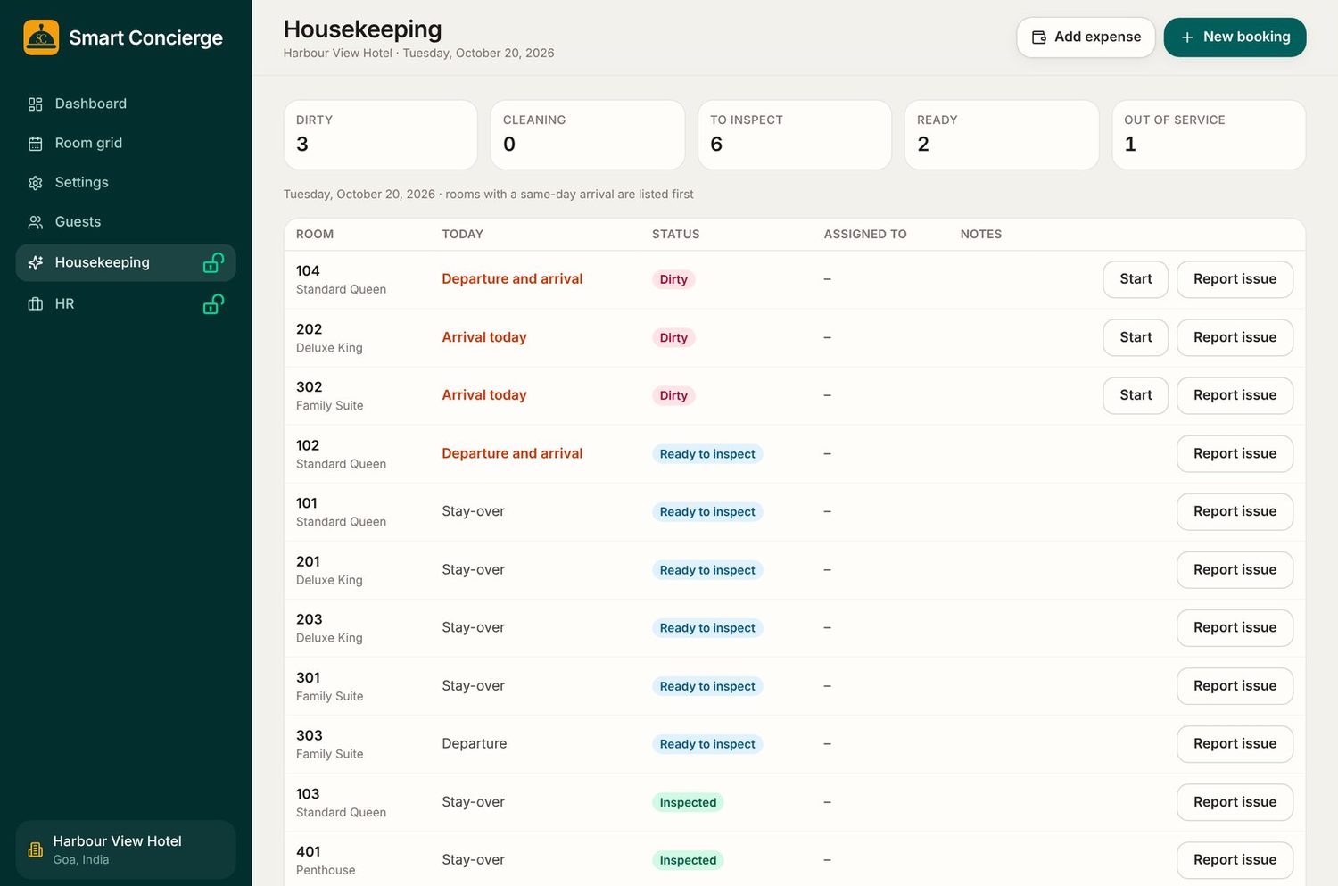Click the plus icon in New booking
Viewport: 1338px width, 886px height.
[1187, 37]
